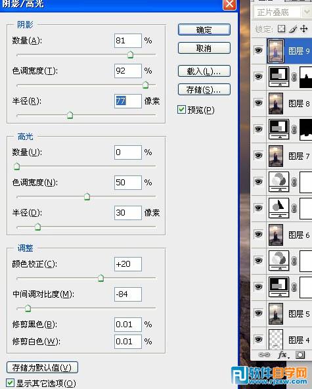Click the layer name 图层 6
The image size is (312, 389).
[x=299, y=235]
